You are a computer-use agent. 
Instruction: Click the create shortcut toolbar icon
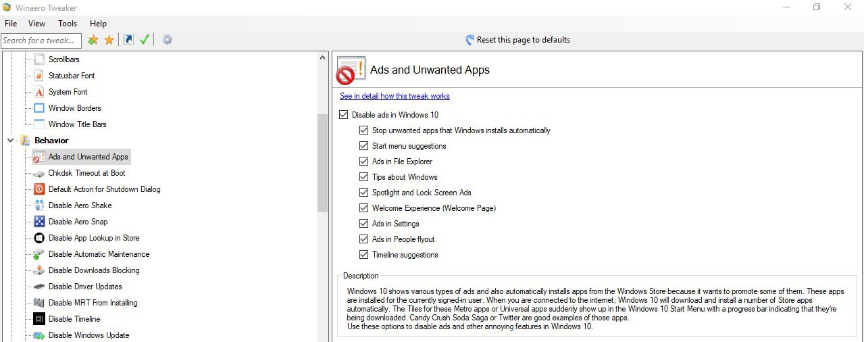coord(129,40)
